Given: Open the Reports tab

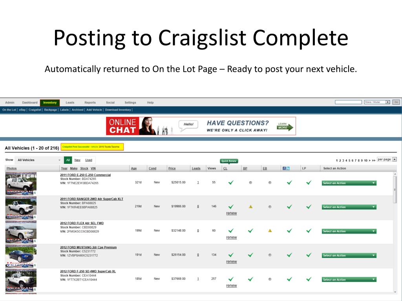Looking at the screenshot, I should click(x=90, y=103).
